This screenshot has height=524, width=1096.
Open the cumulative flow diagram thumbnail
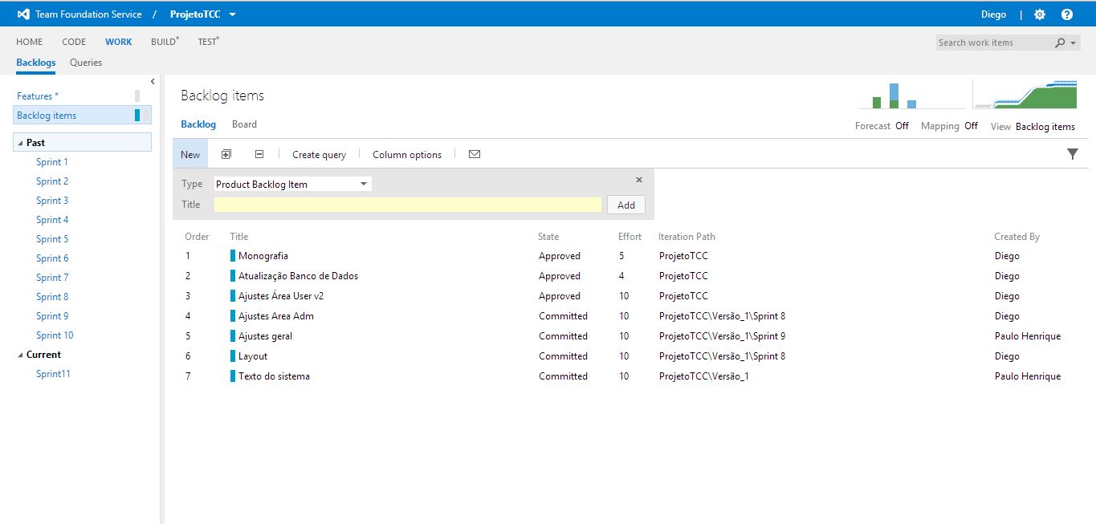[x=1026, y=94]
